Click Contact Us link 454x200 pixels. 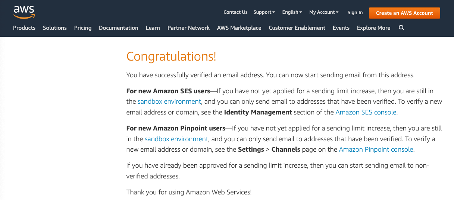235,12
